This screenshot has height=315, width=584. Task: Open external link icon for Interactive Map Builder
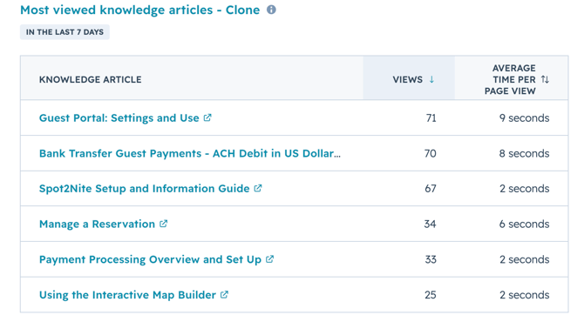coord(224,294)
